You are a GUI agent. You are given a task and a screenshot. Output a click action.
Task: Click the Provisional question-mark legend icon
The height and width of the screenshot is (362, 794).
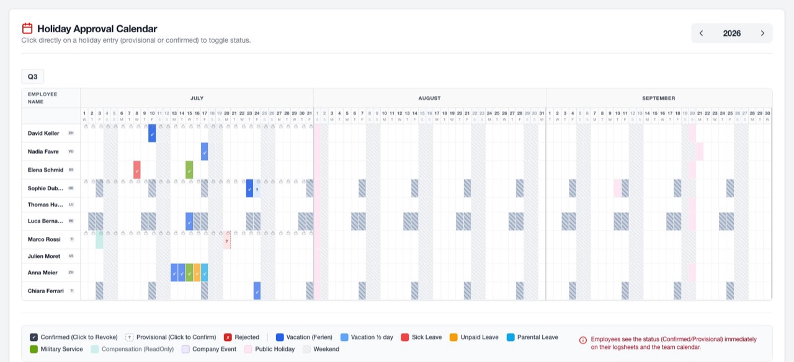click(x=129, y=337)
